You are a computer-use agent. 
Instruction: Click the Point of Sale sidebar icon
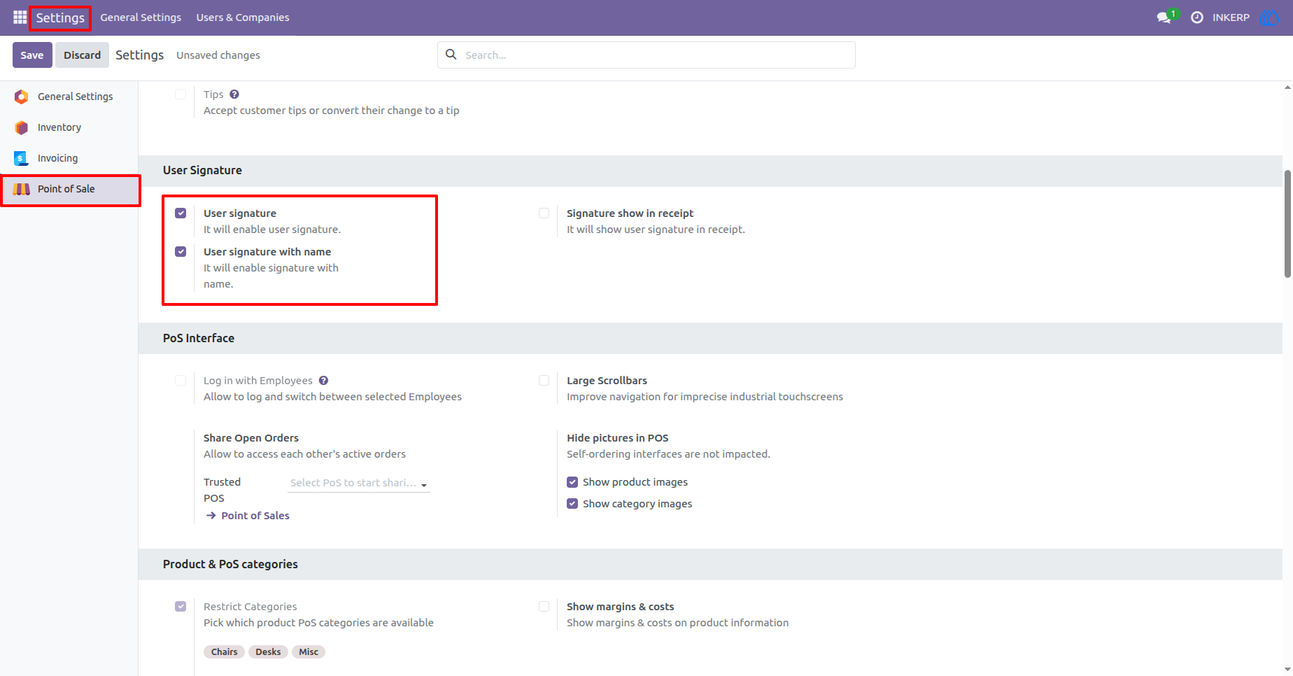pos(22,189)
